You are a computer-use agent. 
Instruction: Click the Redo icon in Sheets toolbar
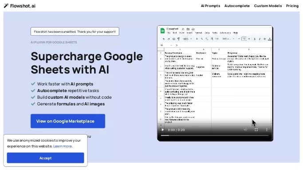tap(169, 39)
